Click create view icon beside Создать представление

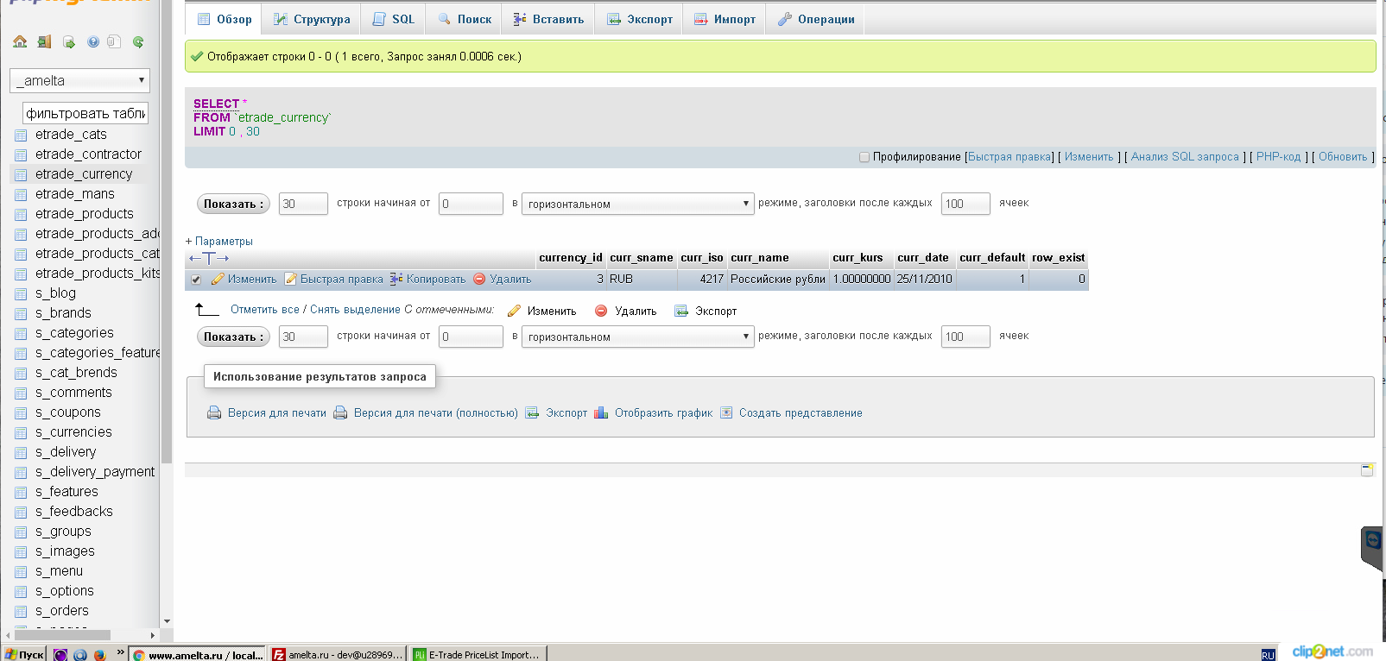point(726,412)
